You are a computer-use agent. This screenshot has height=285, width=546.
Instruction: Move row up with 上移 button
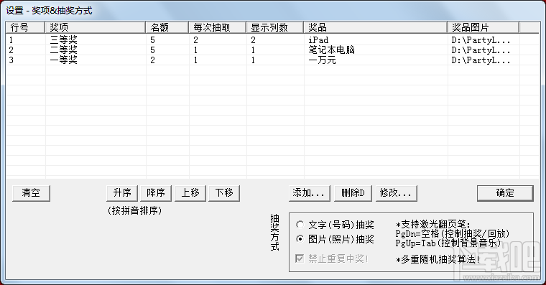tap(190, 193)
